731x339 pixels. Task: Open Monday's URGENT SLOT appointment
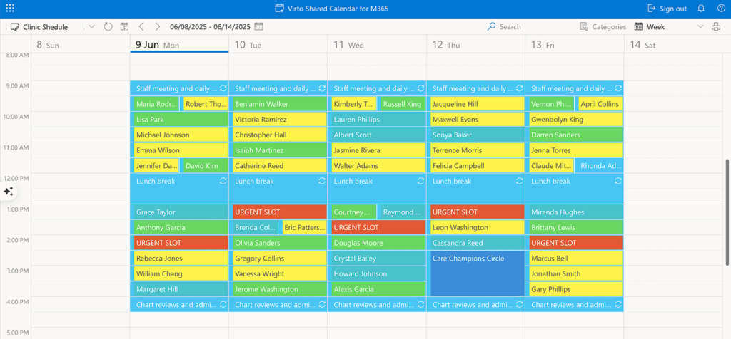(x=181, y=243)
